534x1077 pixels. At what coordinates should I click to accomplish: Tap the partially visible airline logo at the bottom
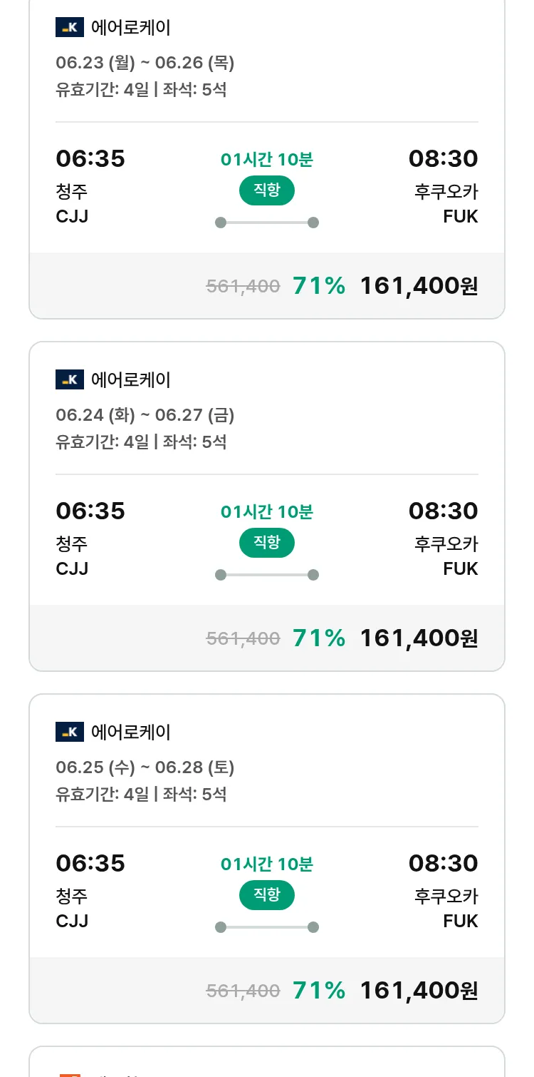pos(70,1073)
